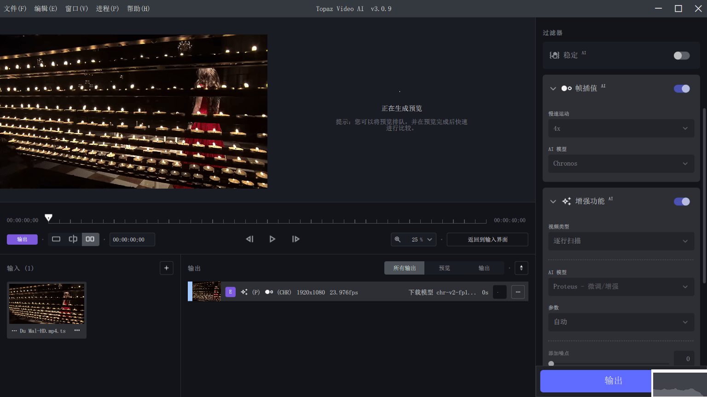The width and height of the screenshot is (707, 397).
Task: Disable the 帧插值 frame interpolation toggle
Action: pos(682,88)
